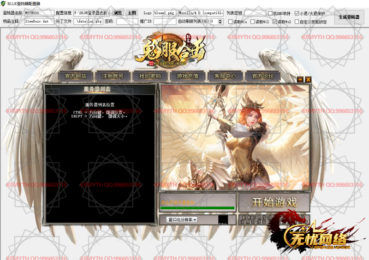Screen dimensions: 369x260
Task: Click the orange X close icon on launcher skin
Action: 308,80
